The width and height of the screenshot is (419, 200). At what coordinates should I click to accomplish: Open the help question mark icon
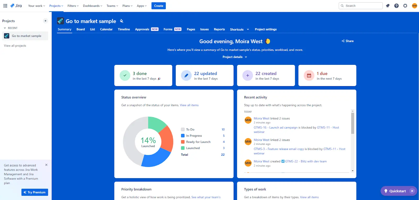(396, 6)
